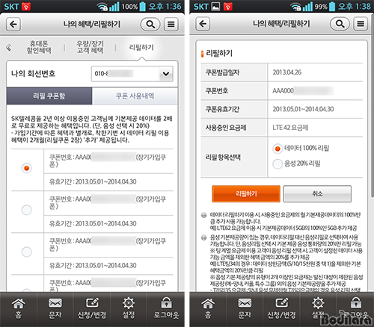The height and width of the screenshot is (327, 374).
Task: Tap 쿠폰발급일자 value 2013.04.26
Action: pos(287,72)
